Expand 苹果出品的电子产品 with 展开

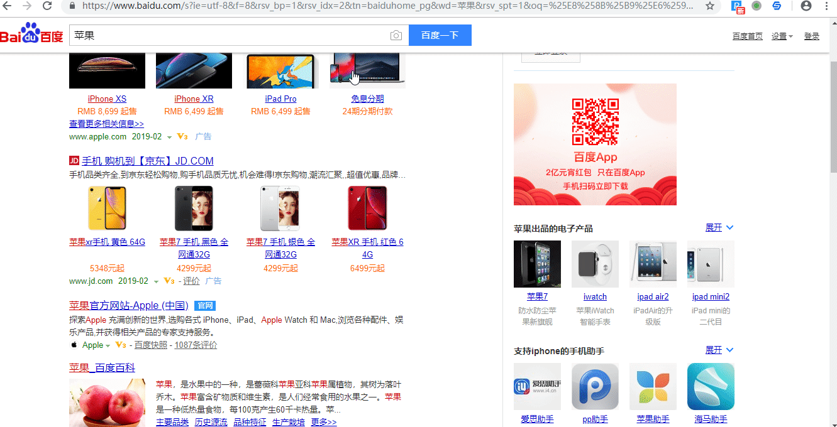click(x=719, y=227)
